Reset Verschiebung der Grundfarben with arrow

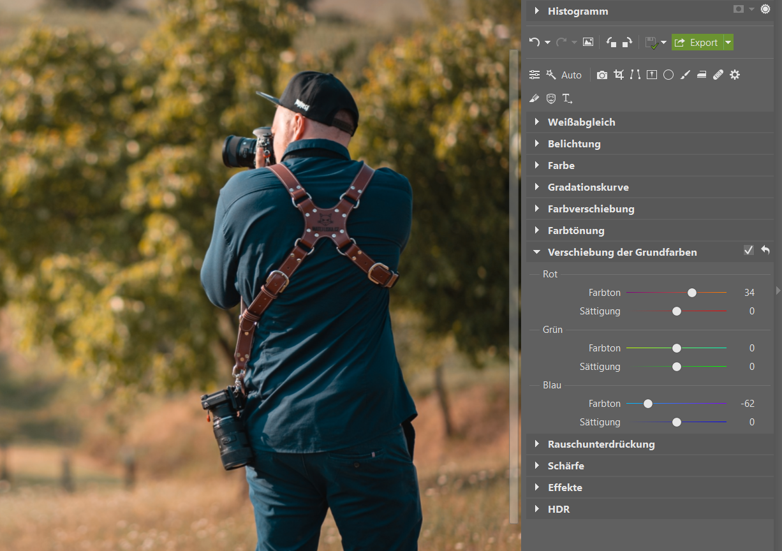click(x=765, y=250)
